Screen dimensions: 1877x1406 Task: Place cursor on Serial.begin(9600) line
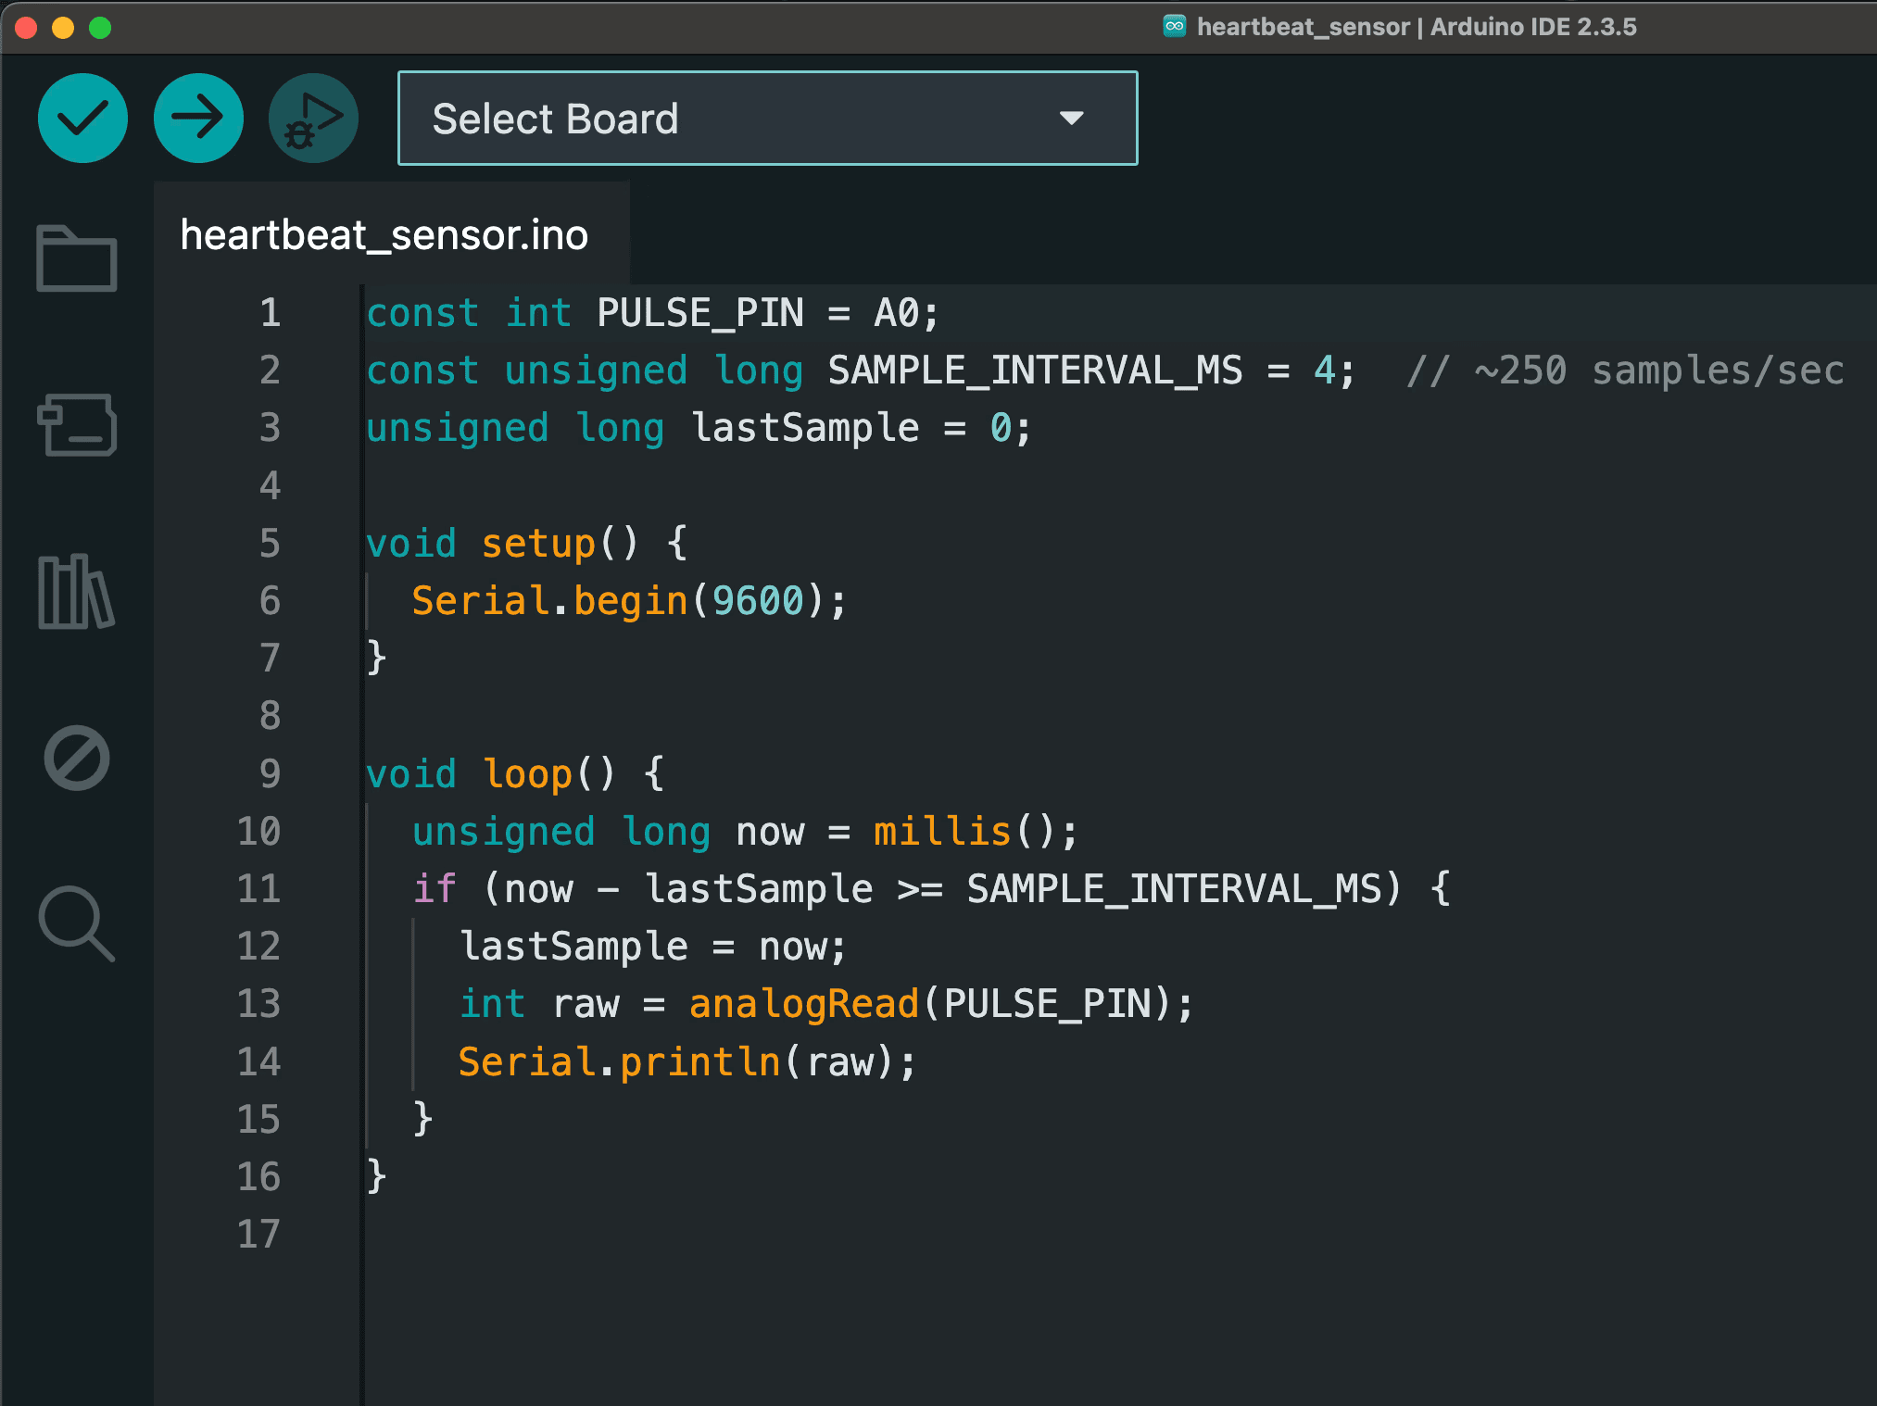[628, 601]
